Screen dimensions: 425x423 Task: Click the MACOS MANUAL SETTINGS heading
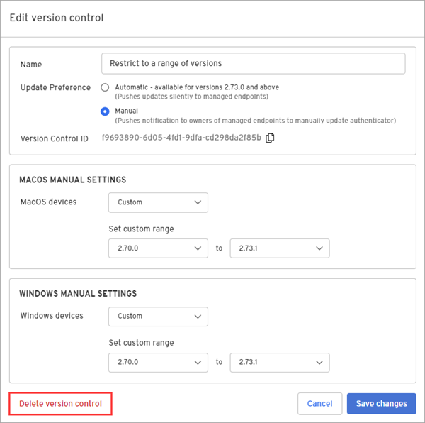click(x=72, y=180)
